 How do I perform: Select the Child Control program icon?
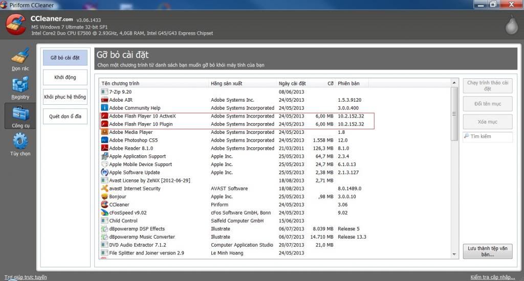tap(104, 221)
